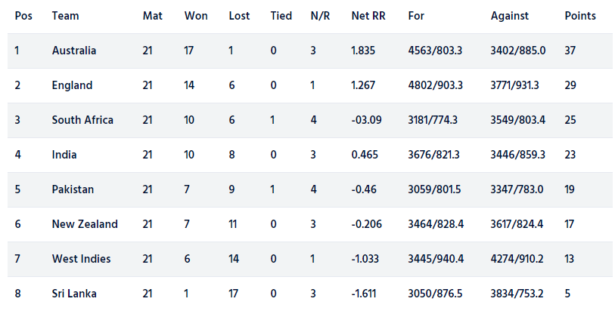This screenshot has width=615, height=314.
Task: Select Sri Lanka team name
Action: 74,294
